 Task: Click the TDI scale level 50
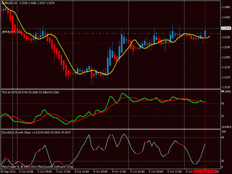[x=223, y=104]
